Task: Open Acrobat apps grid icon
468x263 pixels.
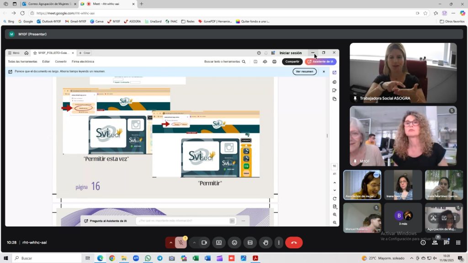Action: [273, 53]
